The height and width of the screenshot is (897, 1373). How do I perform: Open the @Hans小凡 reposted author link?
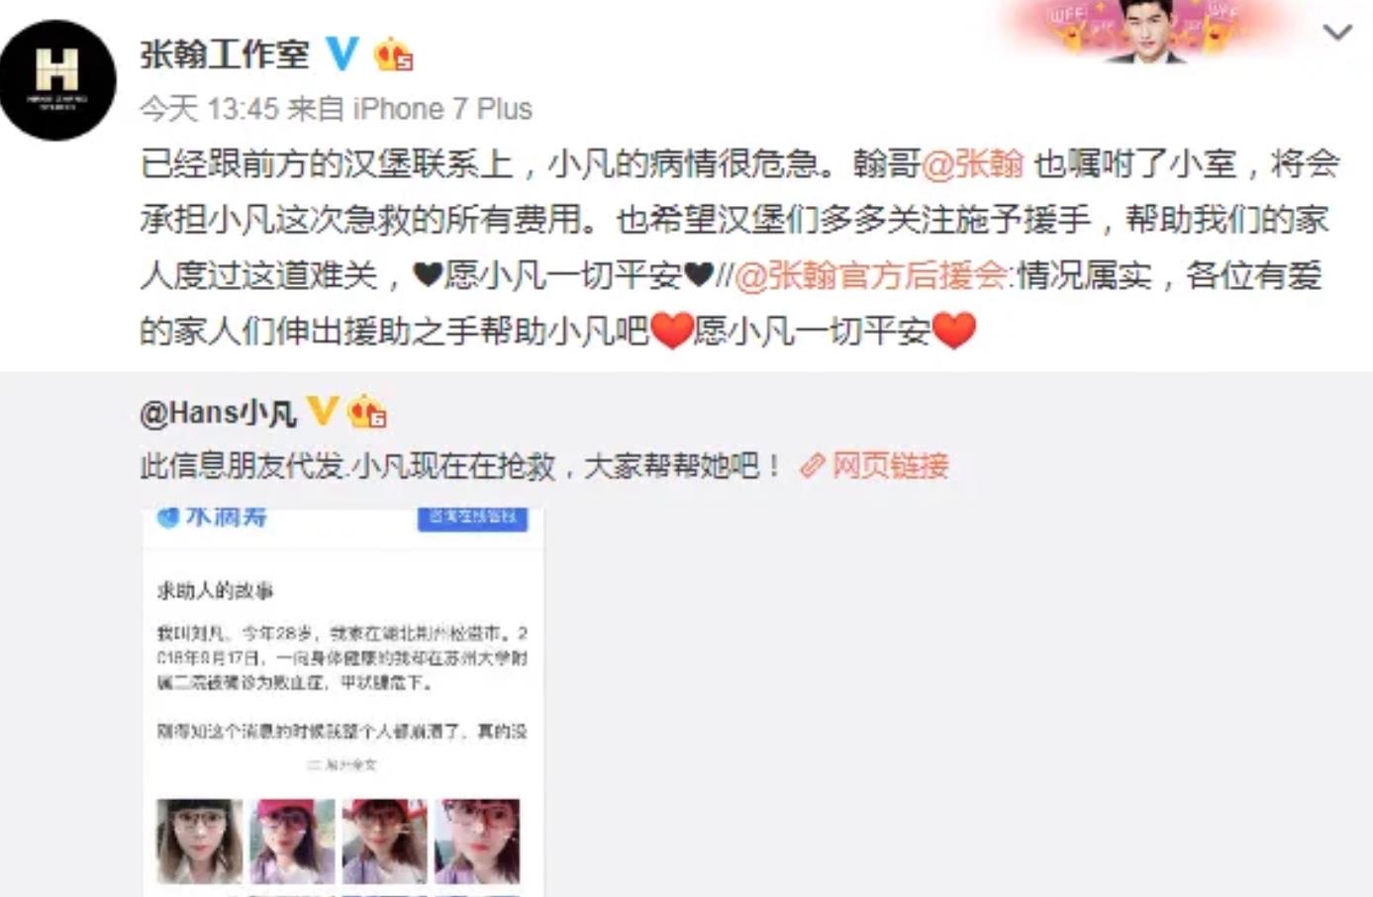[218, 413]
